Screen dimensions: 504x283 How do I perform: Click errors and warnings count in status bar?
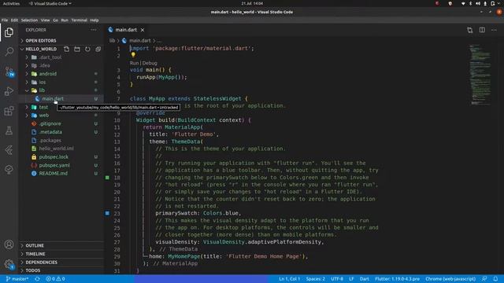[55, 279]
